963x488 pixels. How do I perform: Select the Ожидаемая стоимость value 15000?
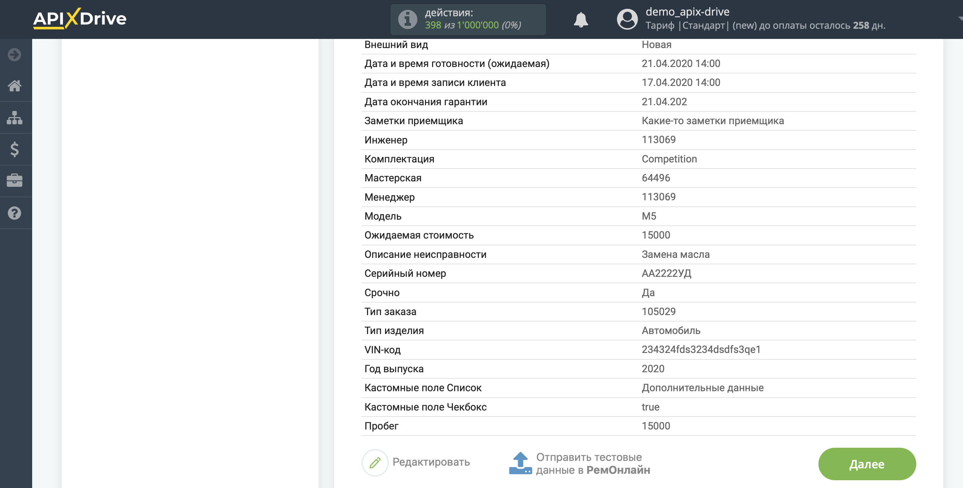click(x=656, y=235)
